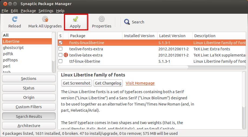Switch to the Sections filter view
Image resolution: width=248 pixels, height=137 pixels.
29,79
